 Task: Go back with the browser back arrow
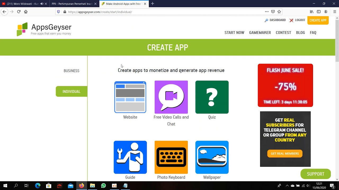coord(4,12)
